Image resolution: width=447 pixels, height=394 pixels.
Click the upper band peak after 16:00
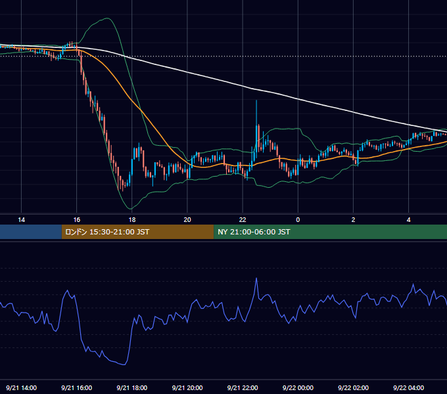point(107,18)
